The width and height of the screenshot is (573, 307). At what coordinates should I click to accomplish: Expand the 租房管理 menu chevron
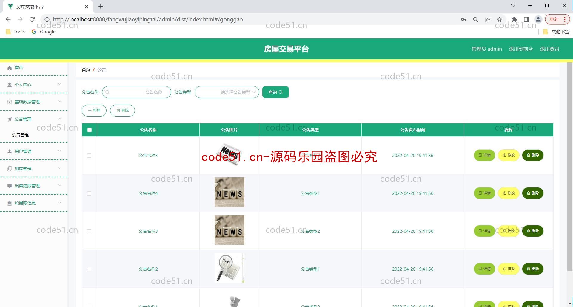click(60, 168)
